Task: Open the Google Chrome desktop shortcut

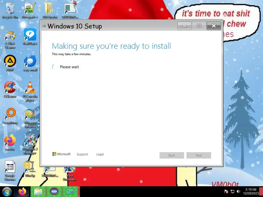Action: [10, 171]
